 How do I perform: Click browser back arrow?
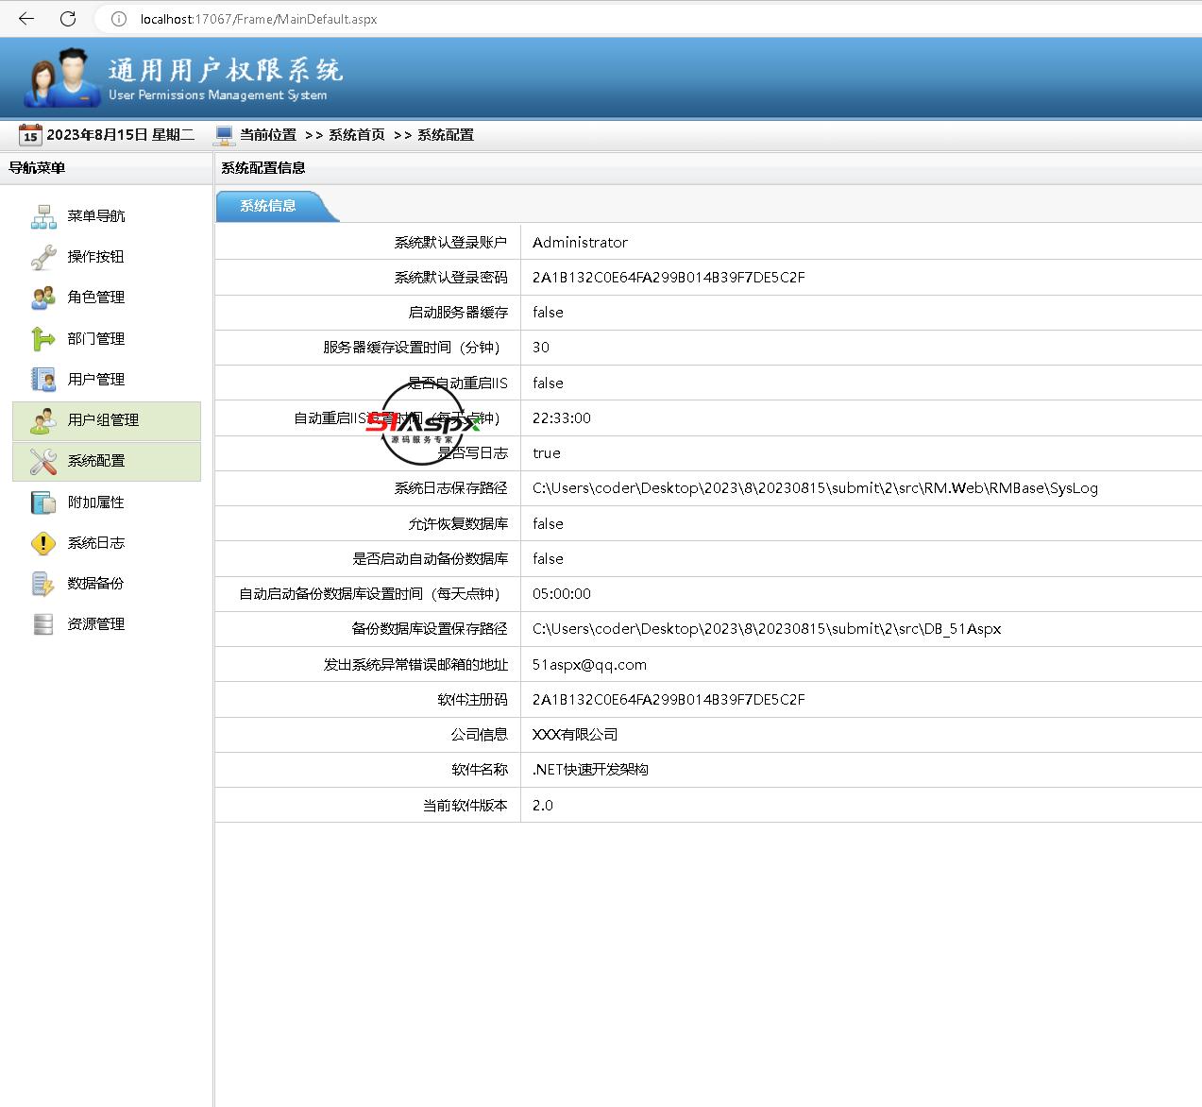coord(26,18)
